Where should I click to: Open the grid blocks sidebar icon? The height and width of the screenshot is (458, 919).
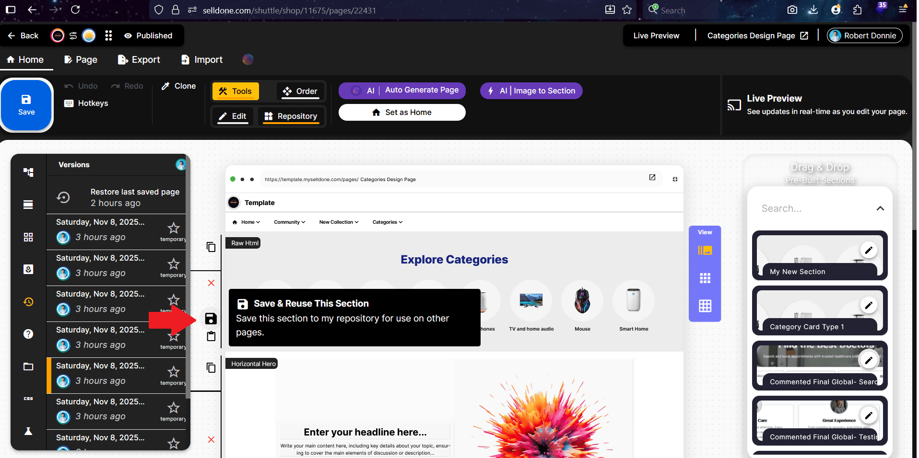tap(28, 237)
